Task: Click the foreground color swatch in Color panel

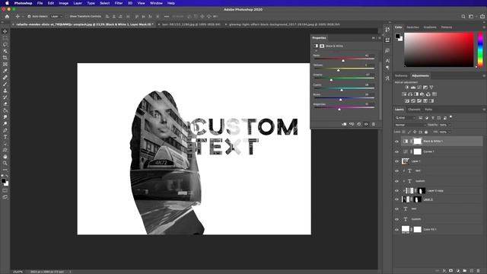Action: [x=397, y=37]
